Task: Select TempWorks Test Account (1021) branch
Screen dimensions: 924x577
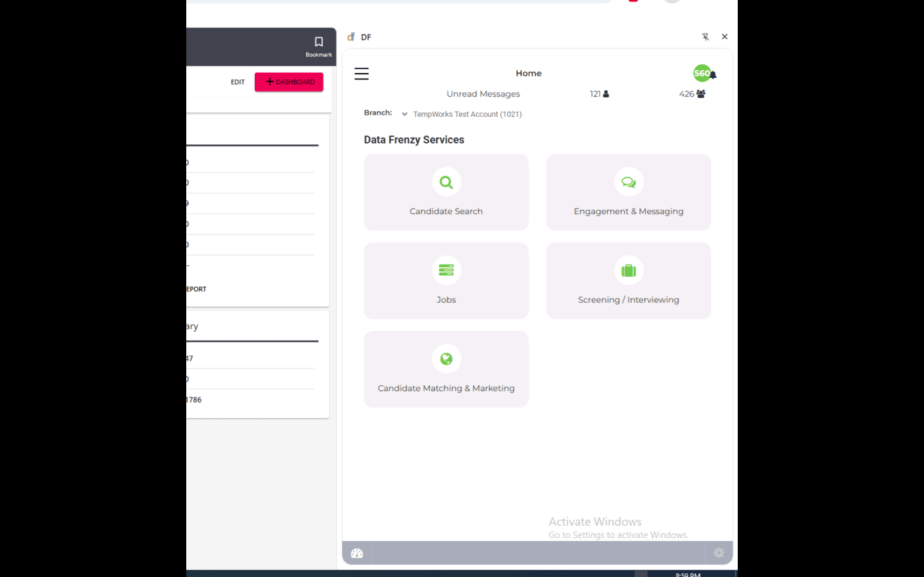Action: point(467,114)
